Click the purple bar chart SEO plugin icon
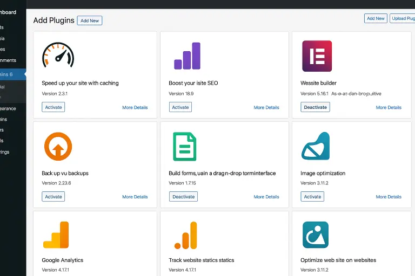415x276 pixels. click(187, 56)
